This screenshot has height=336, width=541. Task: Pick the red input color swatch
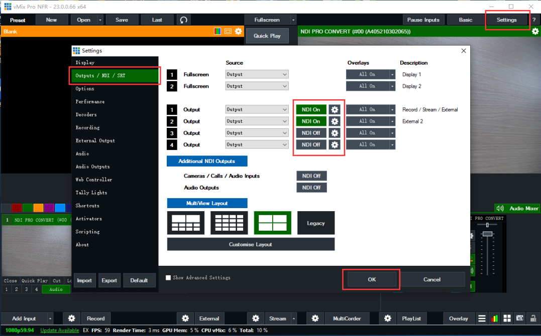[17, 208]
